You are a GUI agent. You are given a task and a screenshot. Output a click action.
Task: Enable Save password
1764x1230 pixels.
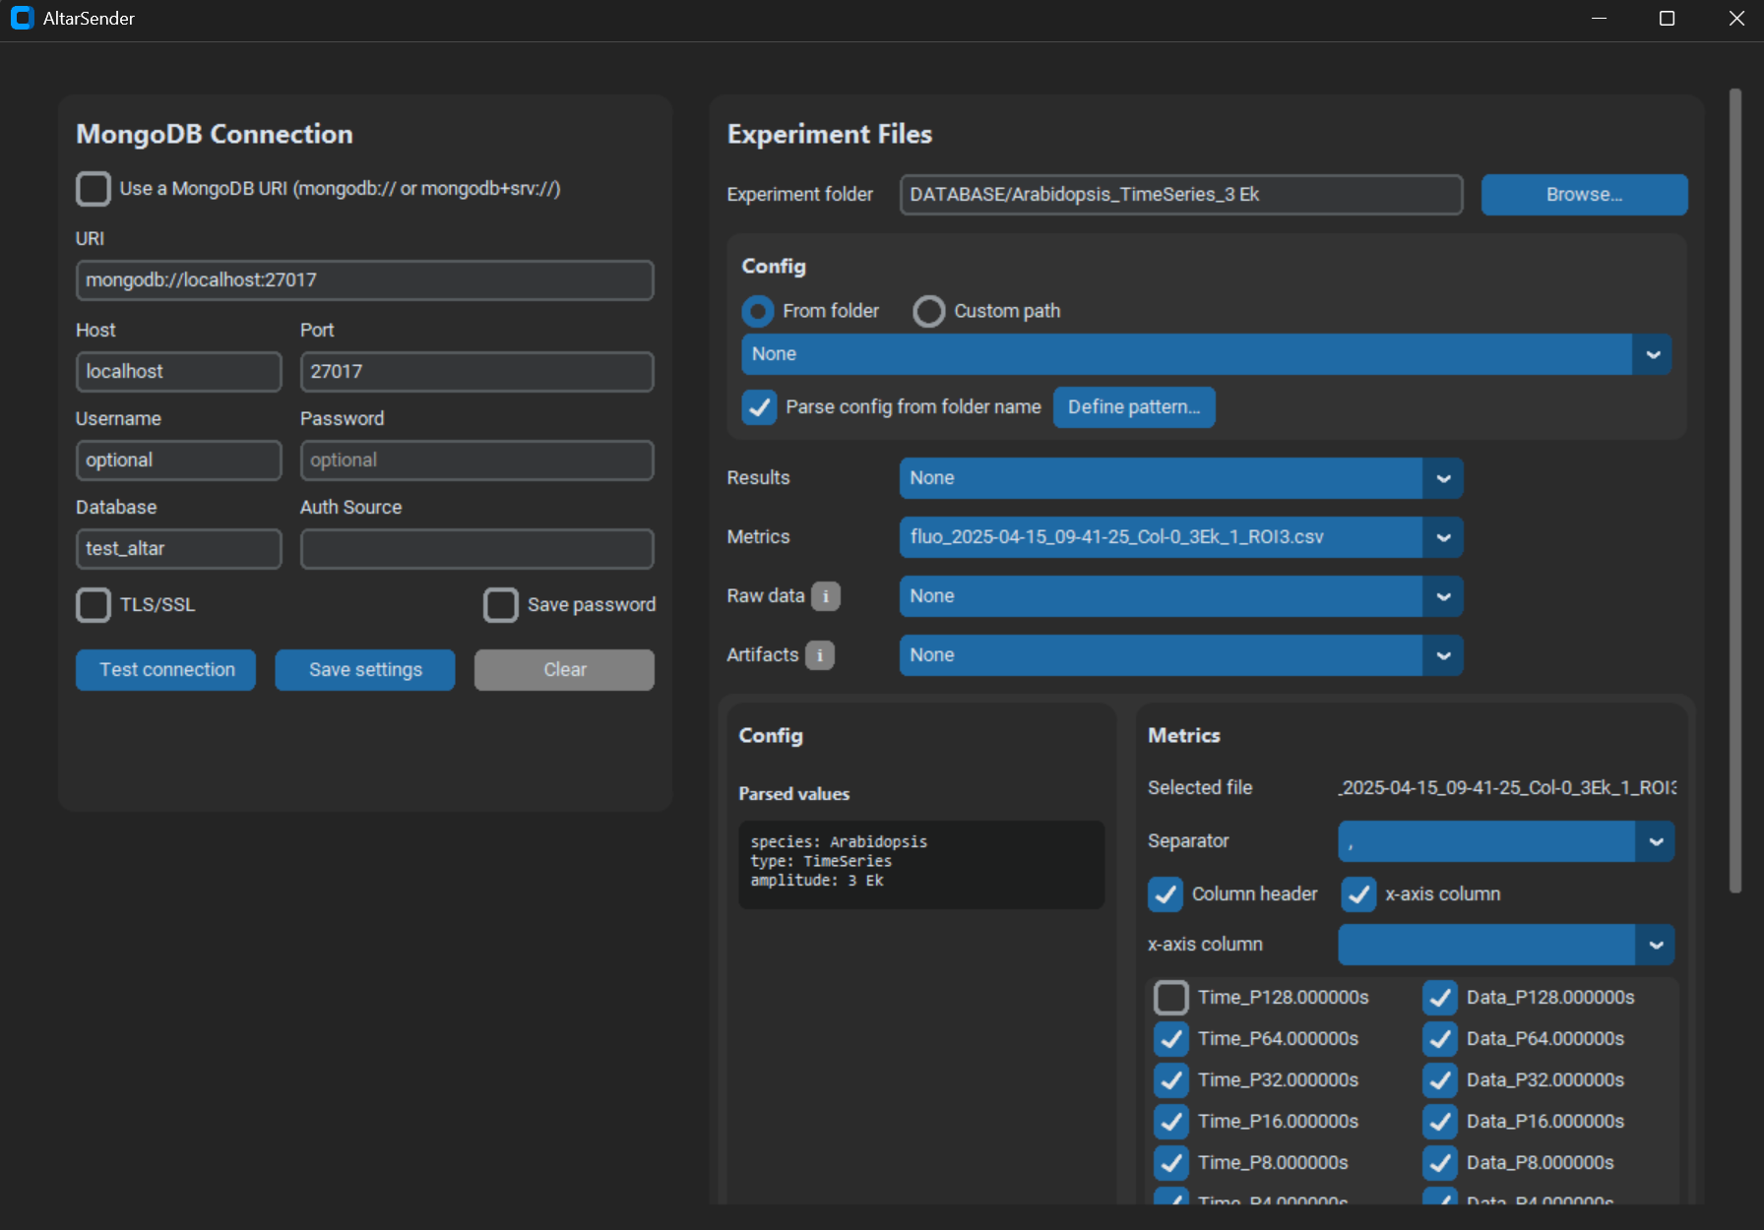point(501,605)
